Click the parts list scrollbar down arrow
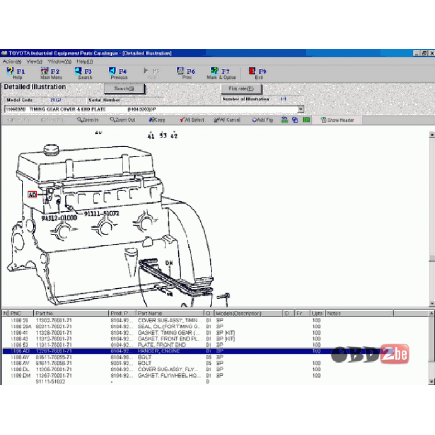This screenshot has width=435, height=435. tap(432, 381)
